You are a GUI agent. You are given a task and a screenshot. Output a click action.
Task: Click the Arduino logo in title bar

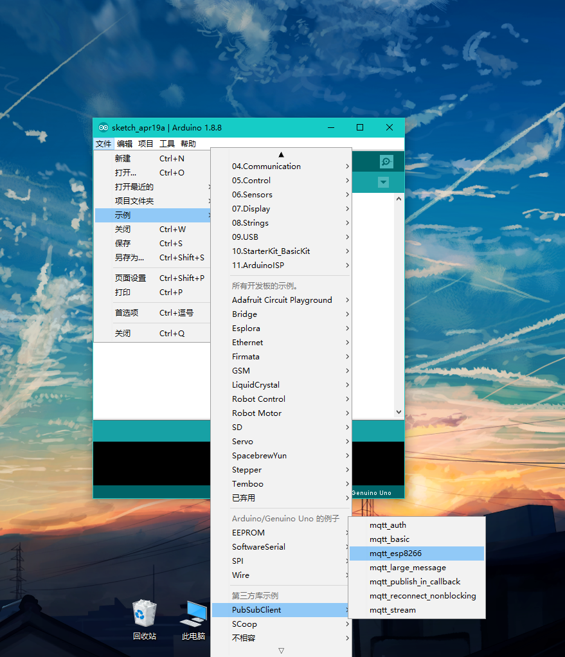click(x=103, y=127)
